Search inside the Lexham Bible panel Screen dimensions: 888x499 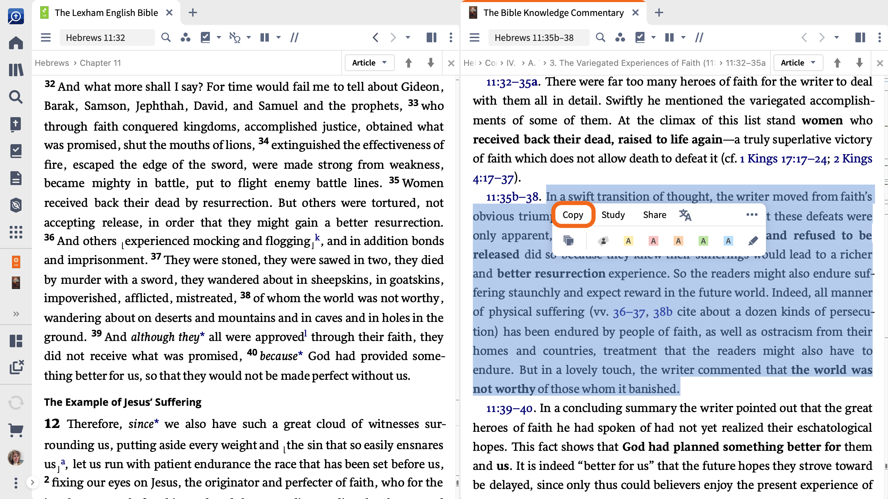tap(166, 37)
